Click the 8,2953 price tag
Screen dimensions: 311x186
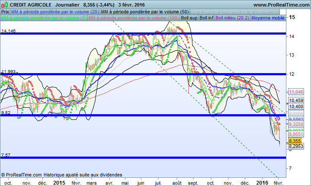coord(296,147)
